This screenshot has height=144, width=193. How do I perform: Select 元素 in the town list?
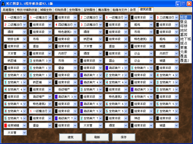(x=186, y=52)
